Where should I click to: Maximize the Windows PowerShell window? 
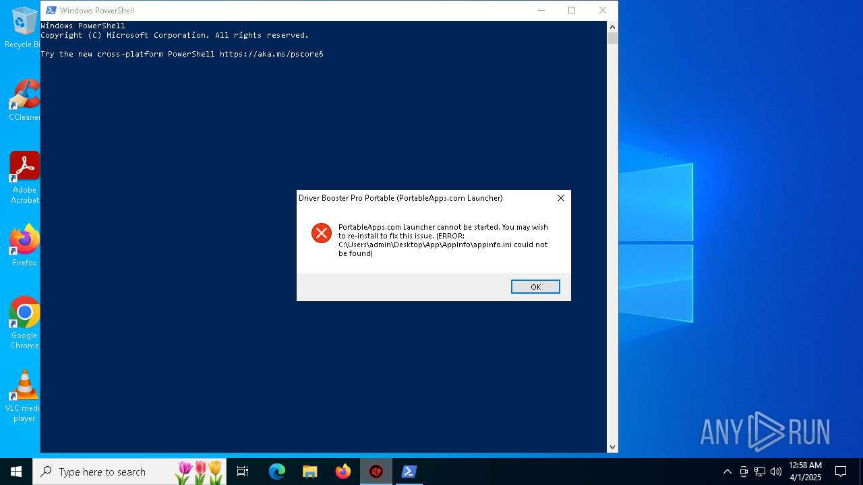point(572,10)
